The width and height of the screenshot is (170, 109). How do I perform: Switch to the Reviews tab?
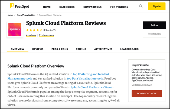click(38, 49)
